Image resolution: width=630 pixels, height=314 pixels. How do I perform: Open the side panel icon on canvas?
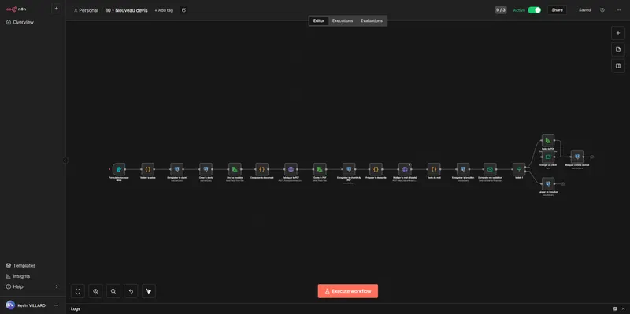[618, 66]
